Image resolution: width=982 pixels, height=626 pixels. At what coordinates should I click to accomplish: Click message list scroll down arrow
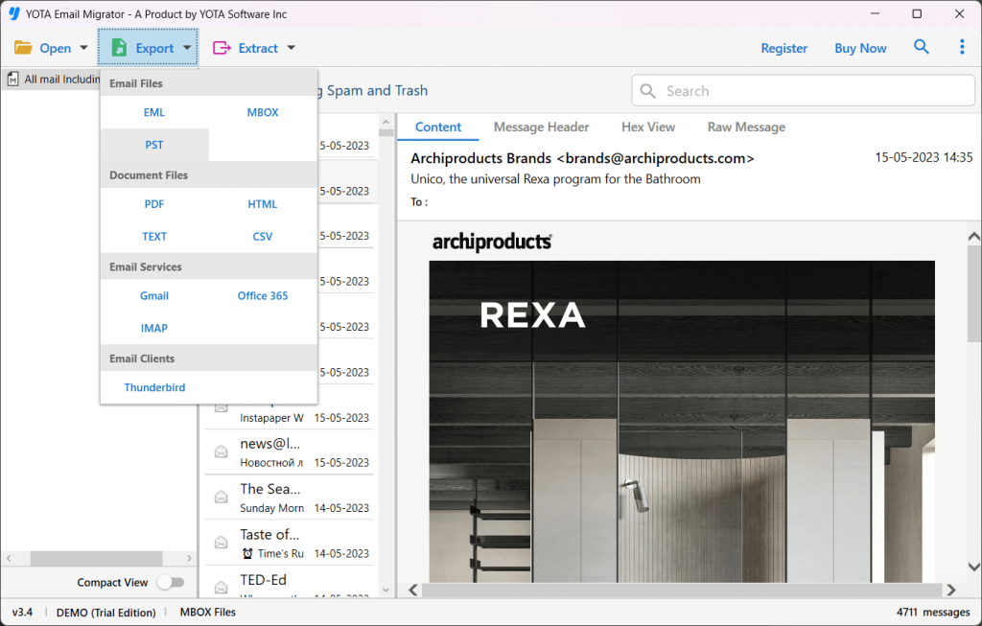point(386,590)
